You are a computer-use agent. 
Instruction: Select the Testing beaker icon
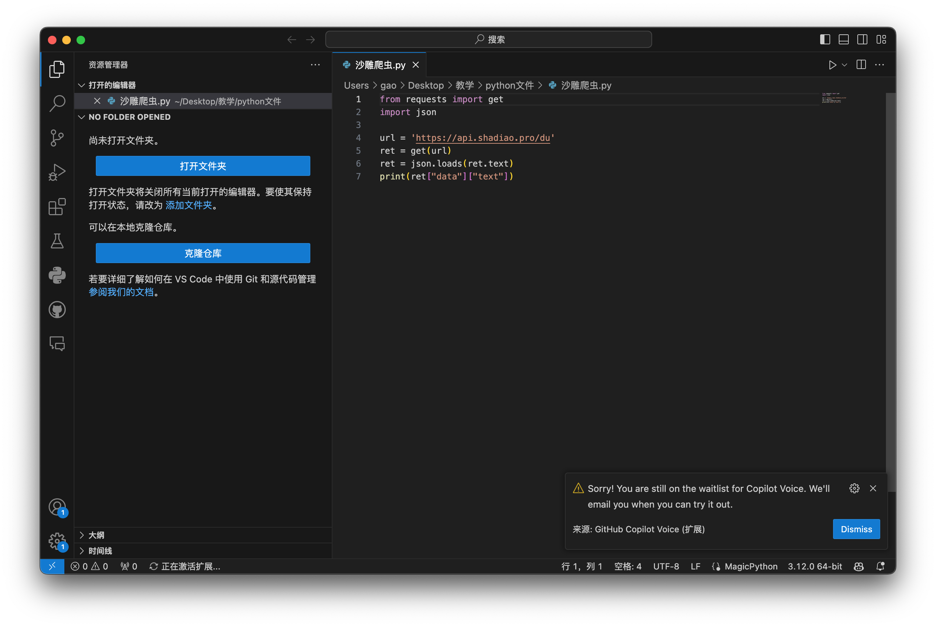tap(57, 241)
